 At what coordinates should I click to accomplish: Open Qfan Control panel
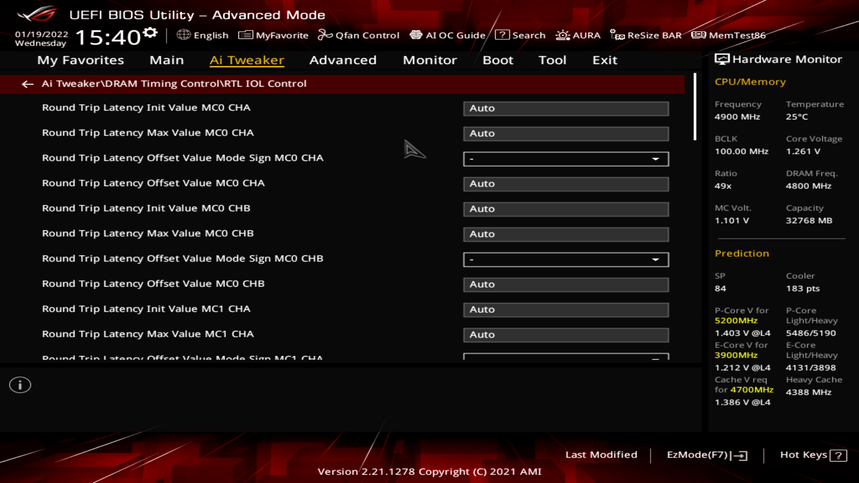tap(361, 35)
